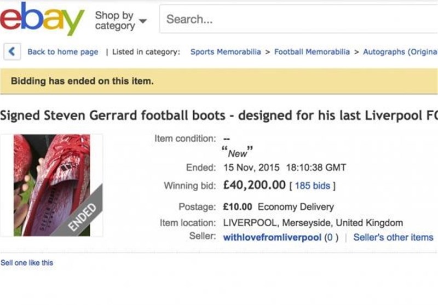Click the Economy Delivery postage text
Viewport: 438px width, 305px height.
295,207
